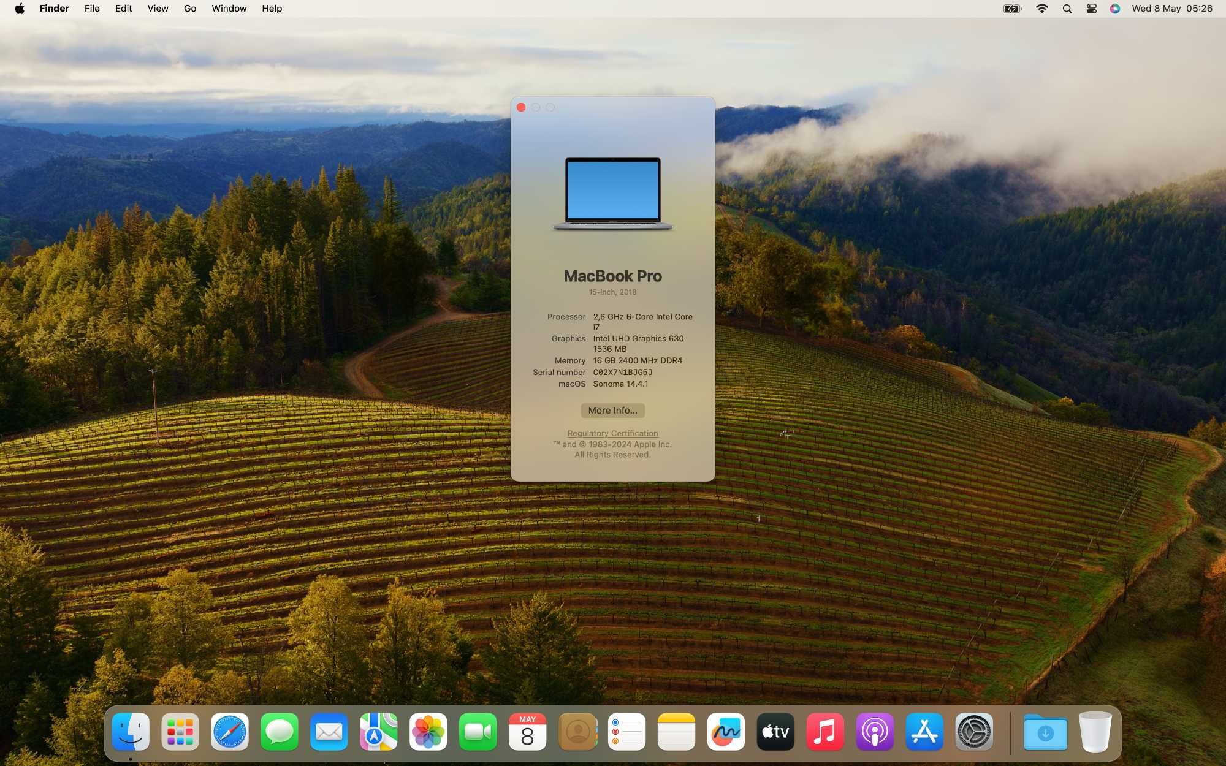This screenshot has width=1226, height=766.
Task: Open the Window menu
Action: coord(229,9)
